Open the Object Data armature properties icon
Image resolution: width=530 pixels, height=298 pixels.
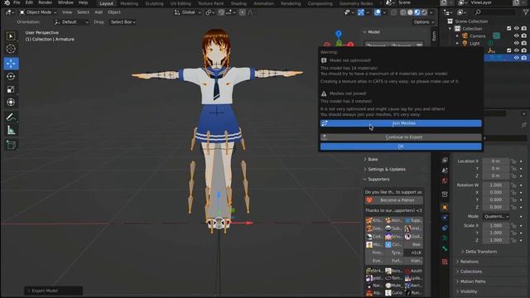[445, 238]
